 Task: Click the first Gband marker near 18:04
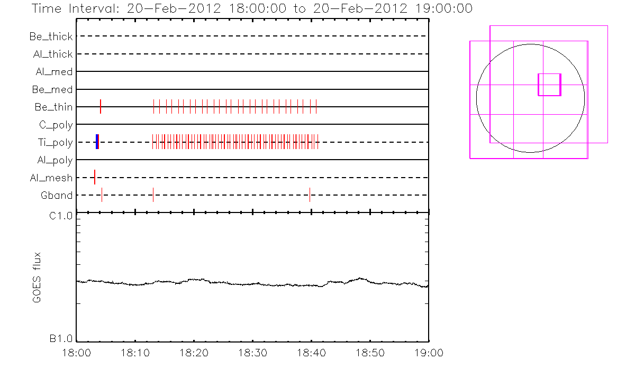click(102, 195)
